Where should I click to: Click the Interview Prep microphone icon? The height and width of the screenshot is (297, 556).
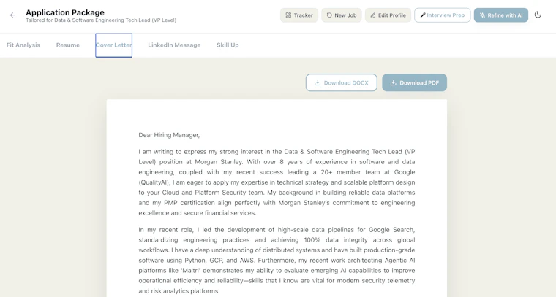[x=422, y=15]
